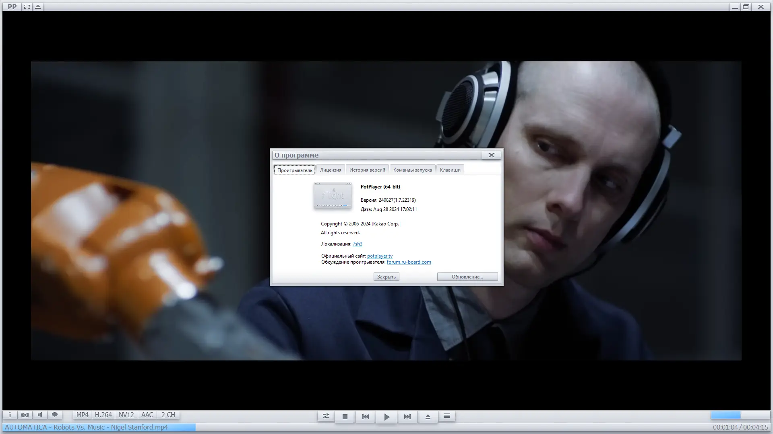Open the control panel equalizer icon
This screenshot has height=434, width=773.
pos(326,416)
